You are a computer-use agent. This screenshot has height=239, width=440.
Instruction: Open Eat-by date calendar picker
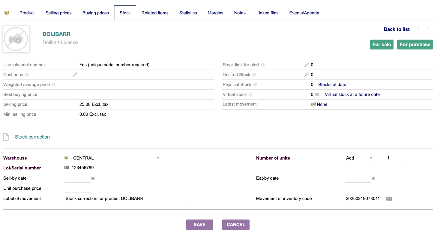373,178
